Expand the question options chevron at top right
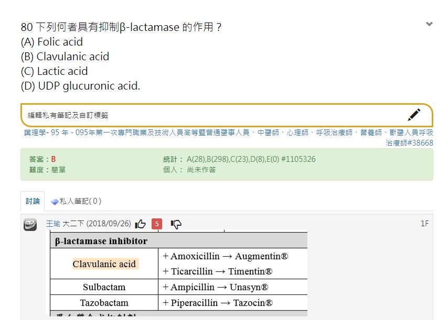 [x=429, y=24]
